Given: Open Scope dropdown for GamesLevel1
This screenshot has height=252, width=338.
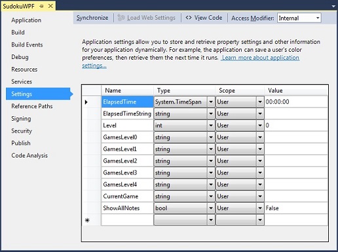Looking at the screenshot, I should click(260, 149).
